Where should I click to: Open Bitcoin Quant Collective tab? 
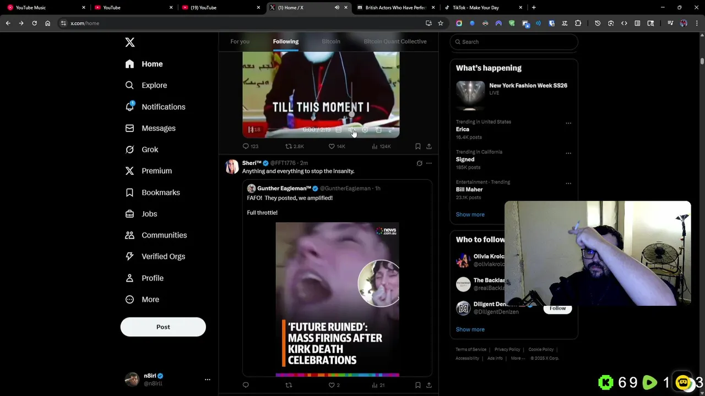coord(395,41)
